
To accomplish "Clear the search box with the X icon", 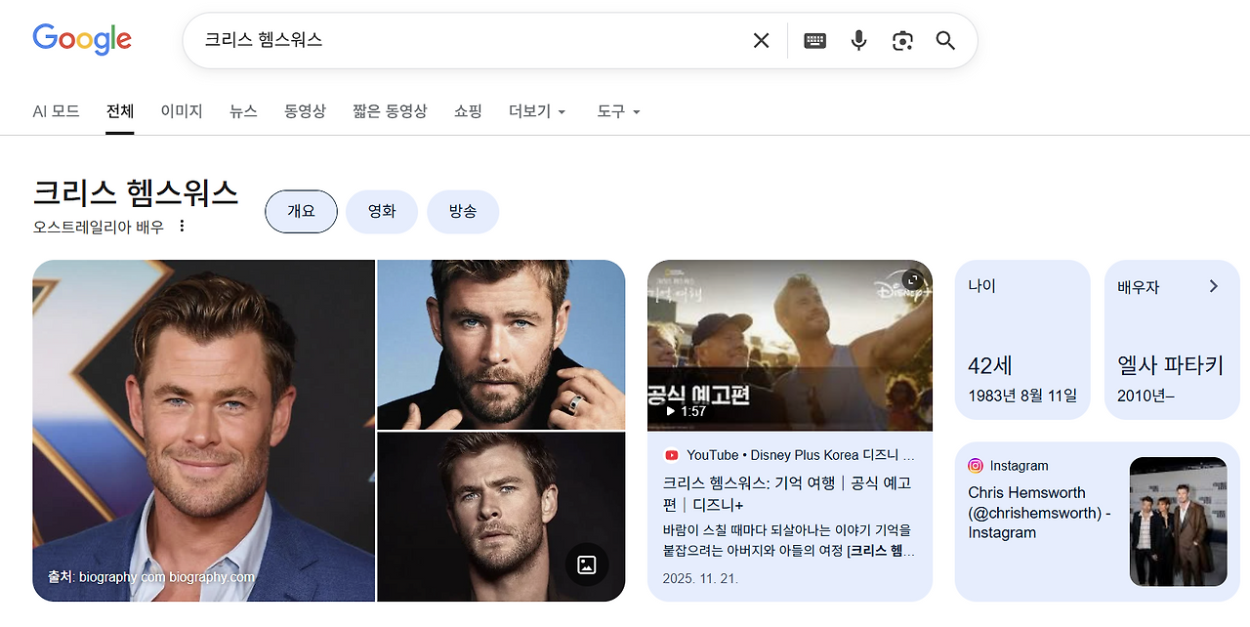I will (761, 40).
